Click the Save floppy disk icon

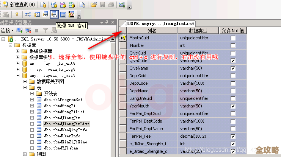102,5
